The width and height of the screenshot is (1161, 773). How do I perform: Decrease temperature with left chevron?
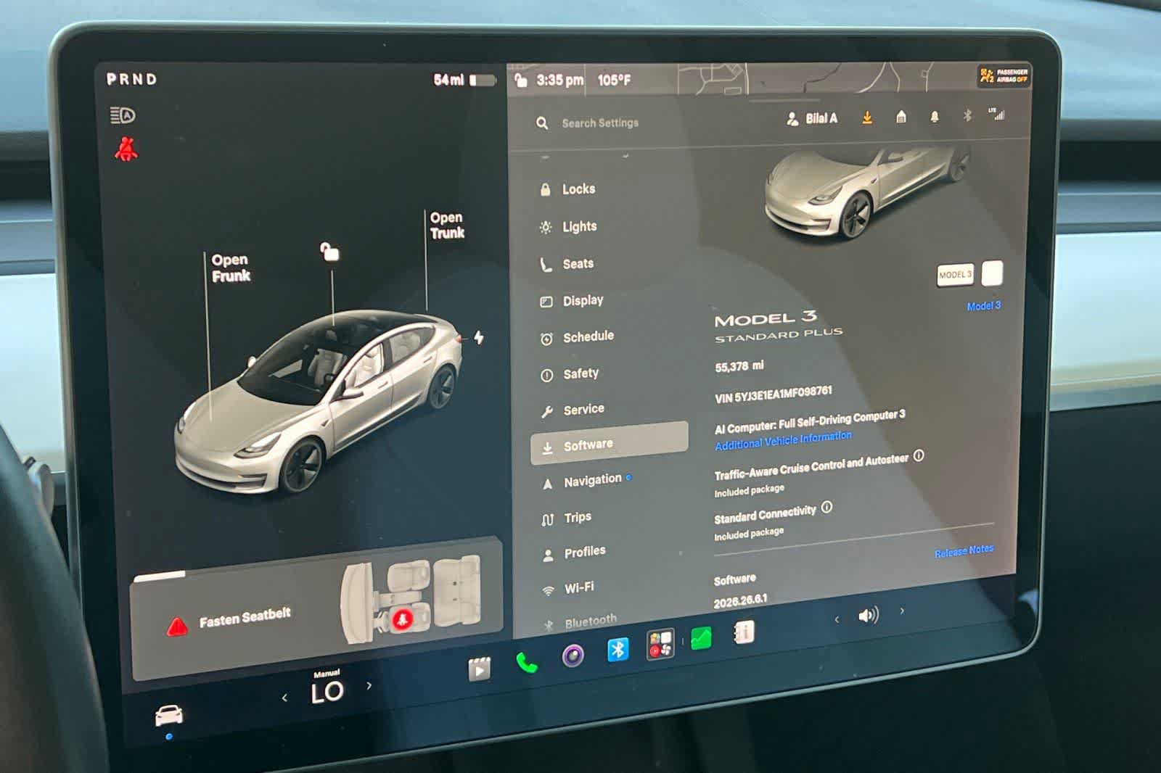click(284, 698)
